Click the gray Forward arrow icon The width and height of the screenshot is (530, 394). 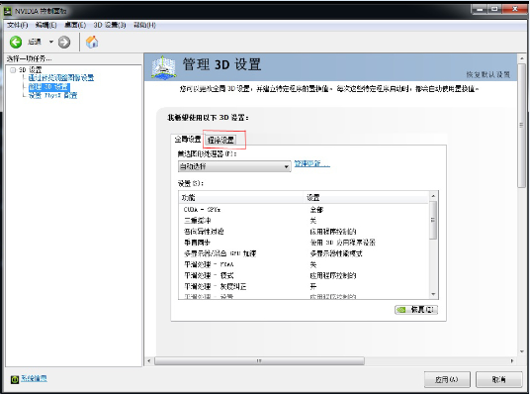[64, 43]
